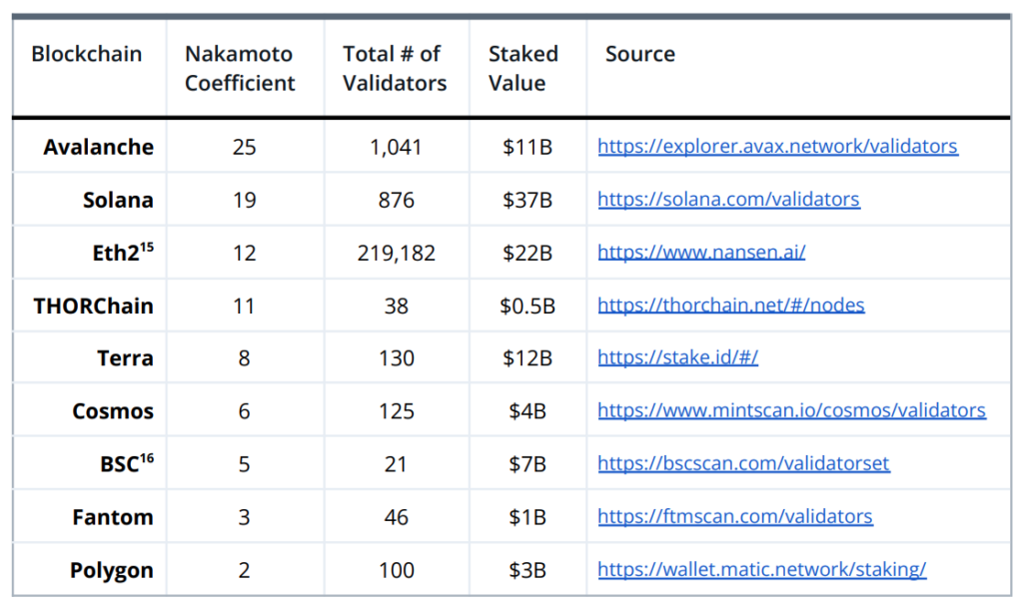Select the "219,182" validators value
1023x607 pixels.
click(396, 253)
